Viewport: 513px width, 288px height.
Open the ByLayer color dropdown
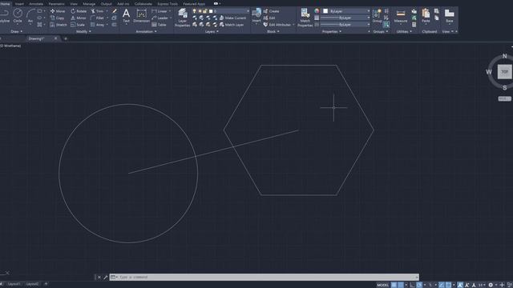click(346, 11)
